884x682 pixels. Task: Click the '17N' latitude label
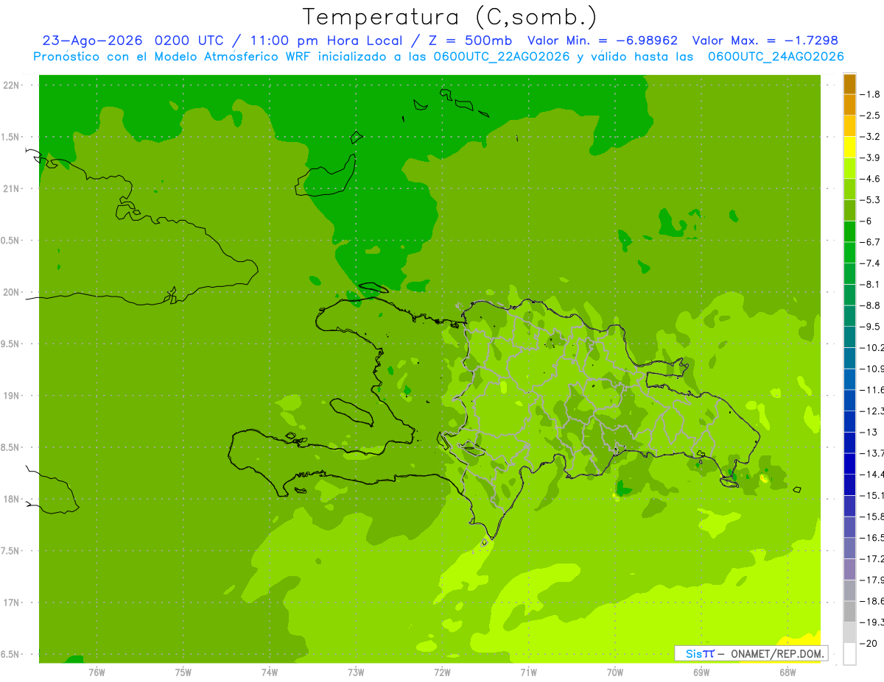tap(11, 603)
